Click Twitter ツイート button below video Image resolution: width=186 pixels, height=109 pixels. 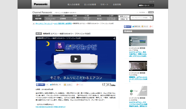click(54, 84)
